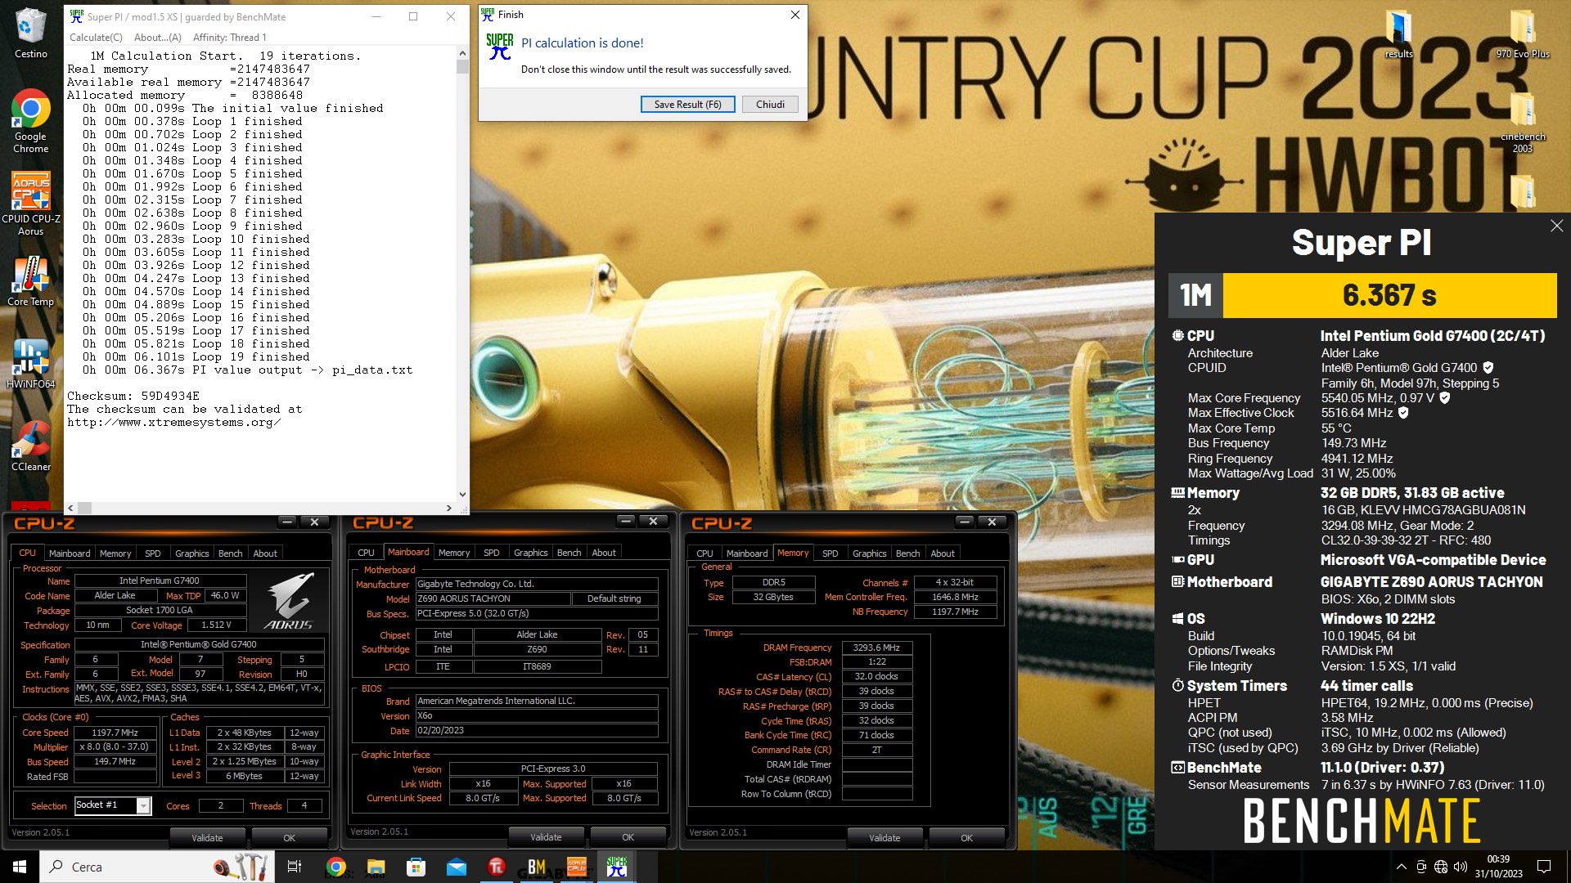This screenshot has width=1571, height=883.
Task: Open the 970 Evo Plus folder
Action: click(1523, 34)
